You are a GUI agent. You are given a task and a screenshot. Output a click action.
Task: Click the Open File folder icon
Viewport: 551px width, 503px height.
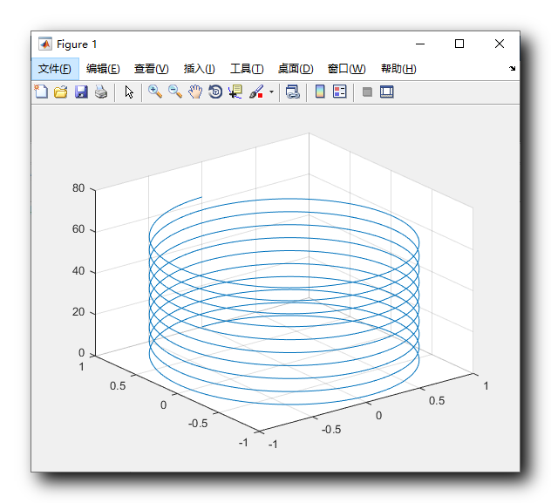(x=61, y=92)
